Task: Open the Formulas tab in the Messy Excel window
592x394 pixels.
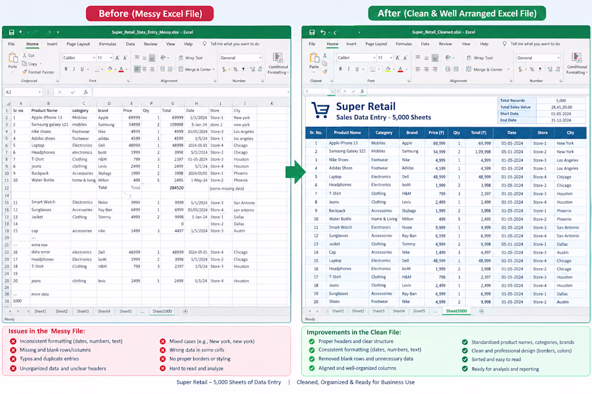Action: pos(108,44)
